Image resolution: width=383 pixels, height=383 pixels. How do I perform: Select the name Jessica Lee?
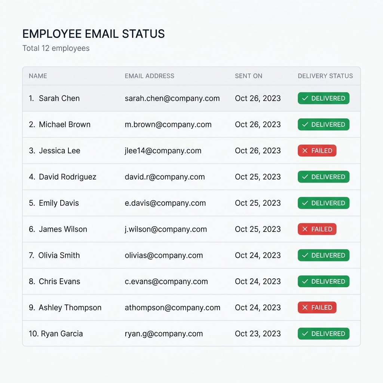tap(59, 150)
